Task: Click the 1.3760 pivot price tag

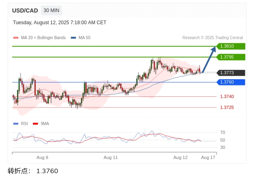Action: [x=231, y=82]
